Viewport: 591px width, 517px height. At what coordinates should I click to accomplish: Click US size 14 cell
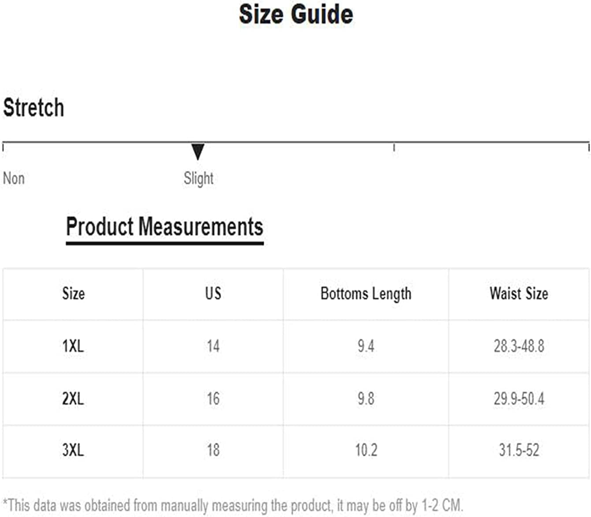213,346
